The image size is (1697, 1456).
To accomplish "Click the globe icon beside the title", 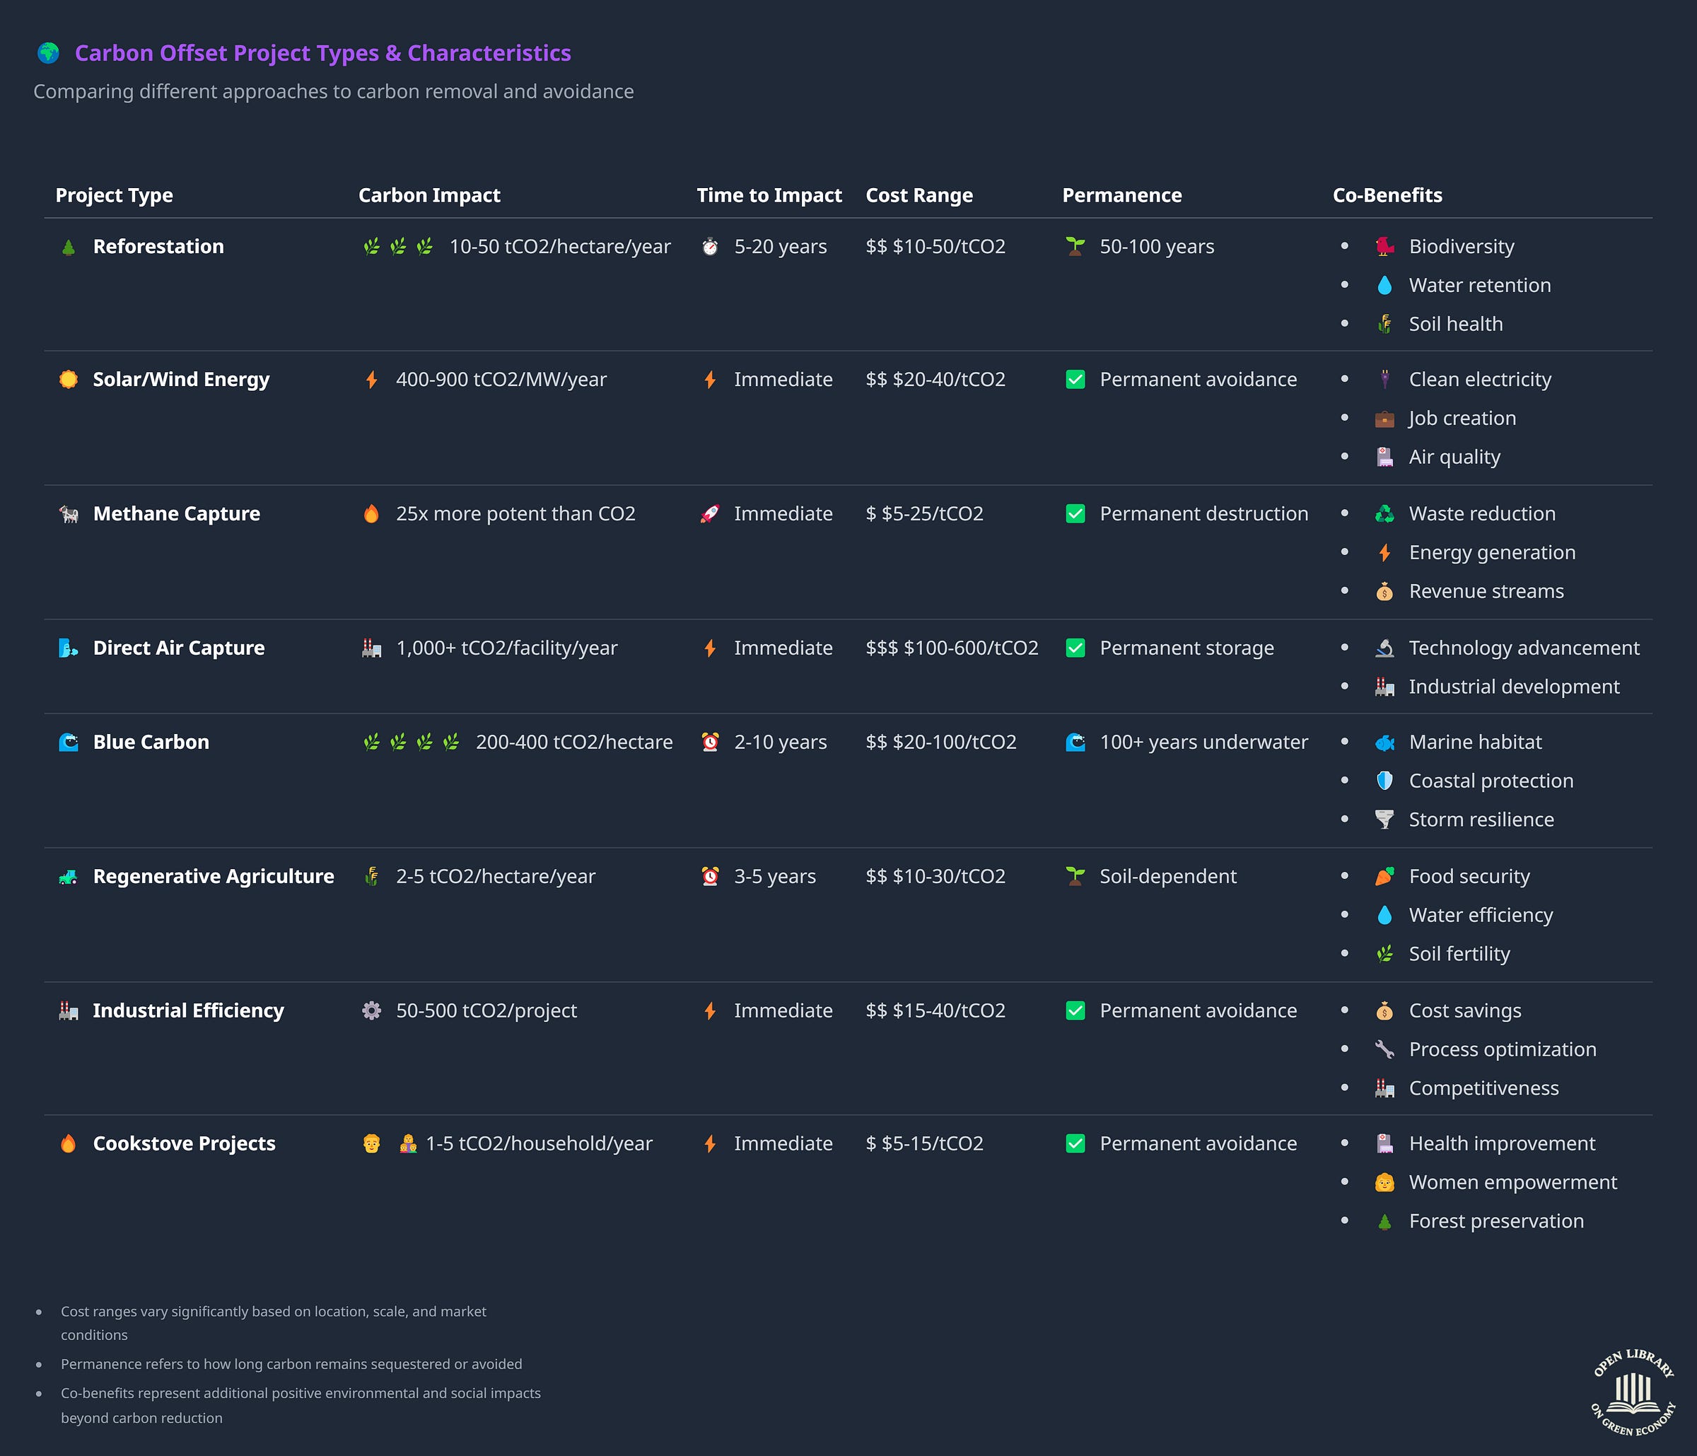I will tap(48, 53).
